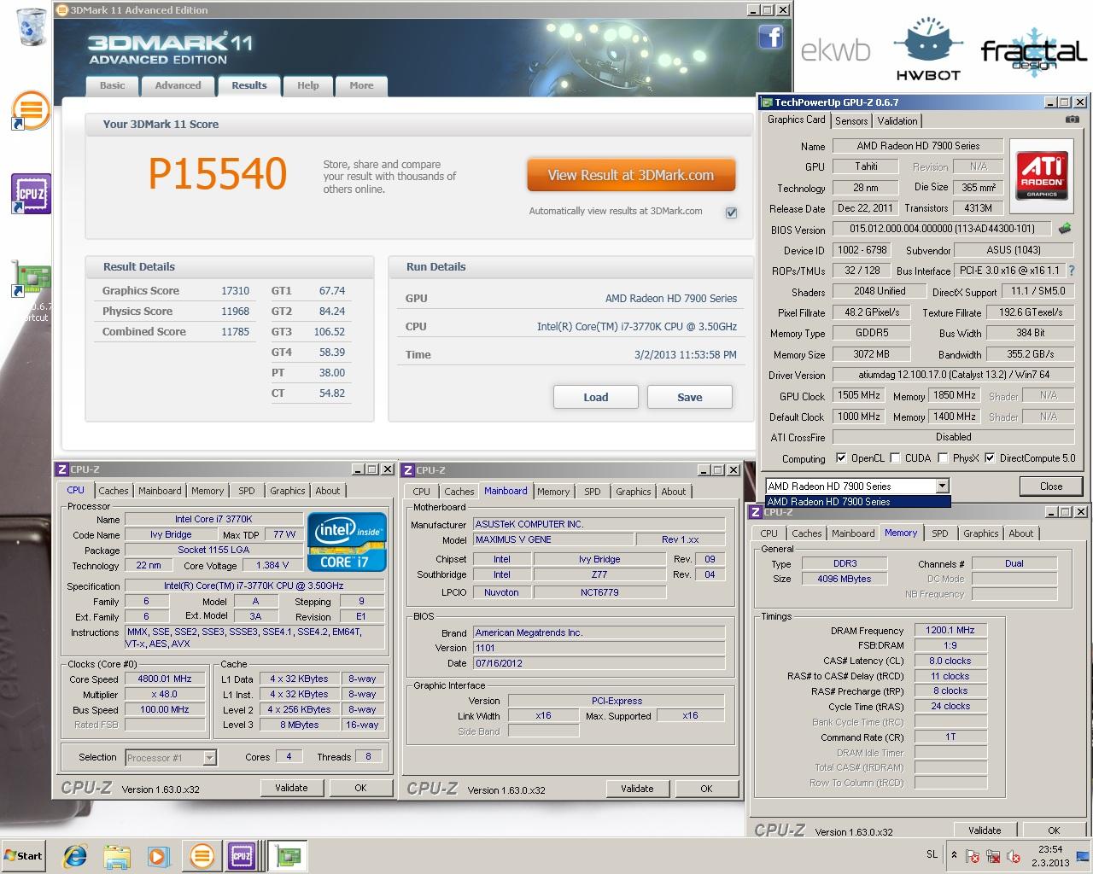The height and width of the screenshot is (874, 1093).
Task: Show hidden tray icons arrow
Action: pyautogui.click(x=953, y=855)
